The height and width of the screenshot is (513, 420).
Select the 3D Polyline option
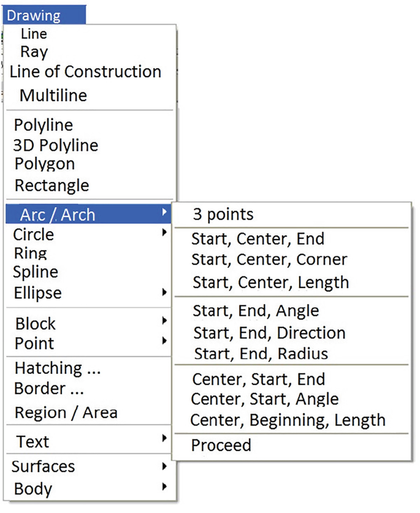pyautogui.click(x=55, y=145)
